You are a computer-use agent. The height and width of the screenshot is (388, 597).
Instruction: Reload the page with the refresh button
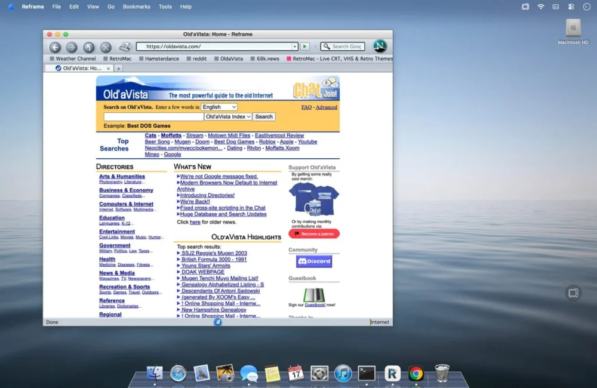tap(89, 47)
